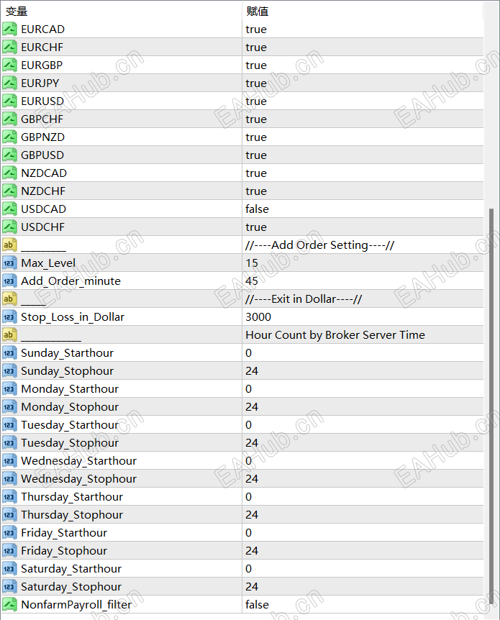Click the integer icon for Saturday_Starthour
500x620 pixels.
click(9, 569)
